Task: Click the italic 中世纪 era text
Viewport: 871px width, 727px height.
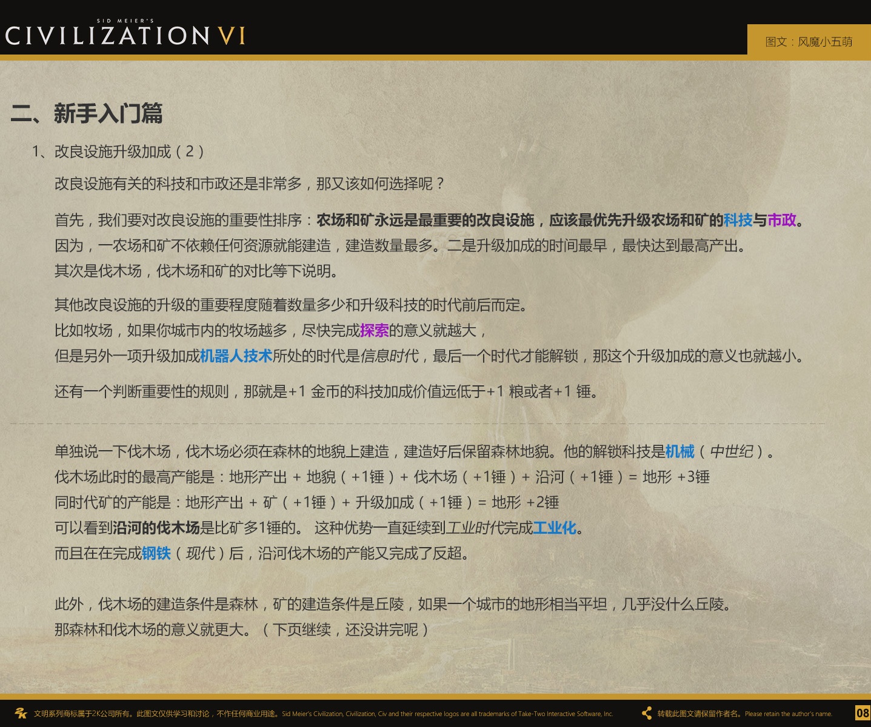Action: click(x=731, y=451)
